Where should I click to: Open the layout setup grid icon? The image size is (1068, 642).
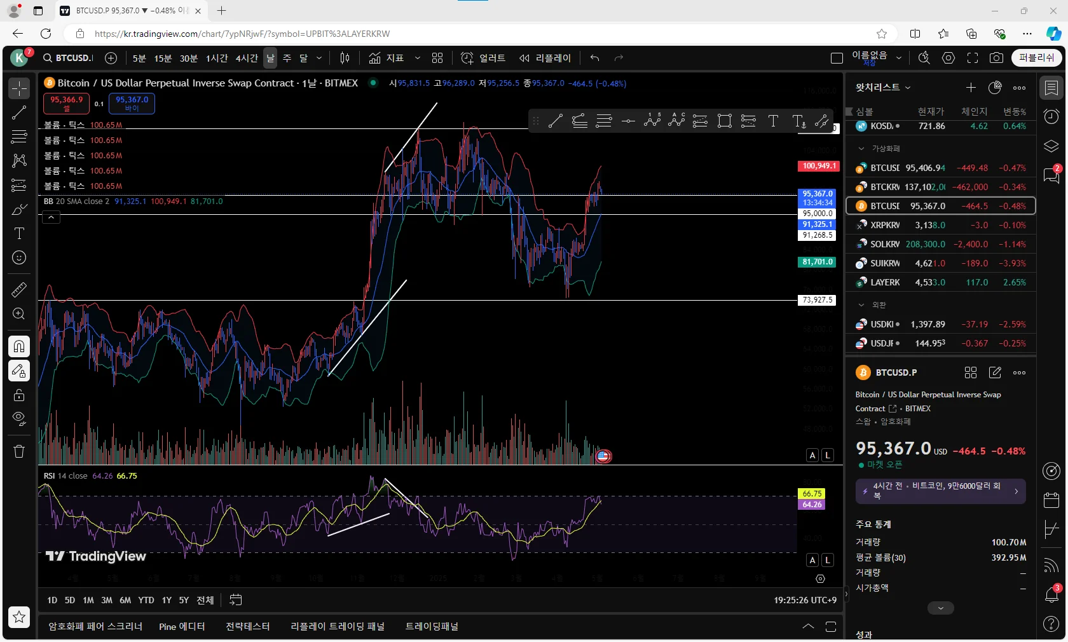click(x=437, y=58)
